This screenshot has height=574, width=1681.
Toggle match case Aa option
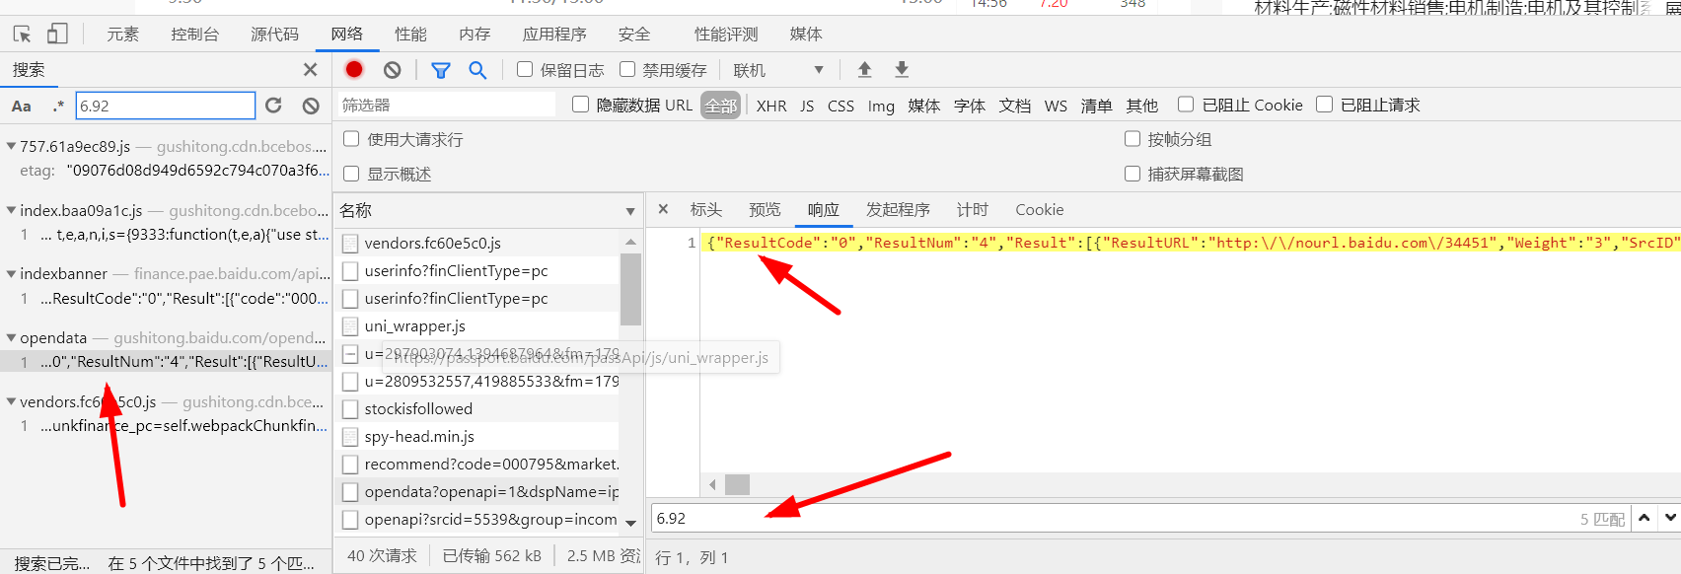point(22,106)
